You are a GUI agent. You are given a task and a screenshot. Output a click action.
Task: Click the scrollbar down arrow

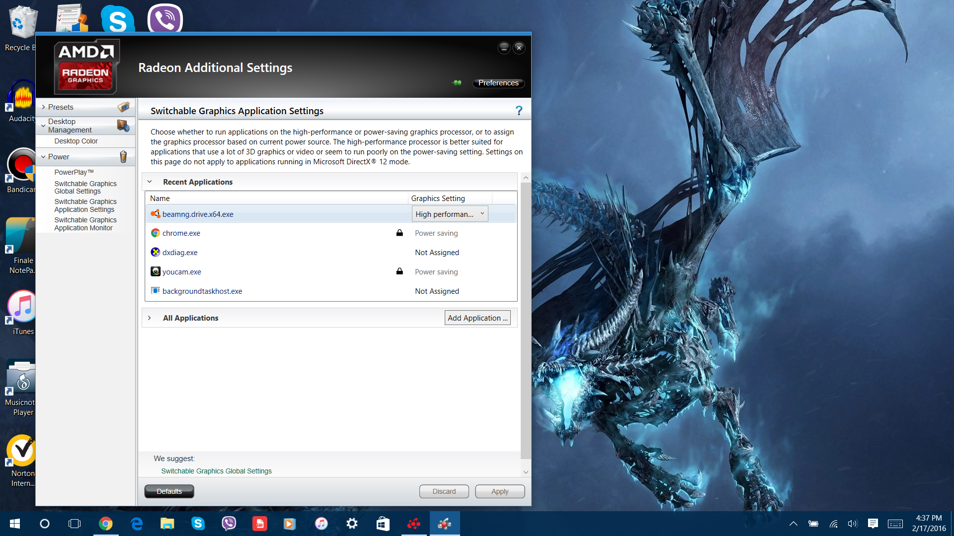click(x=526, y=472)
